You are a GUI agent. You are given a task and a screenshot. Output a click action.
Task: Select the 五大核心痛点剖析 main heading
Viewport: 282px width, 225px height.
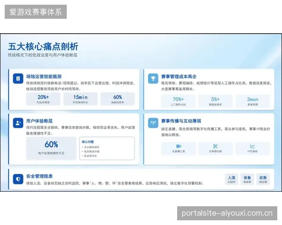(x=43, y=46)
